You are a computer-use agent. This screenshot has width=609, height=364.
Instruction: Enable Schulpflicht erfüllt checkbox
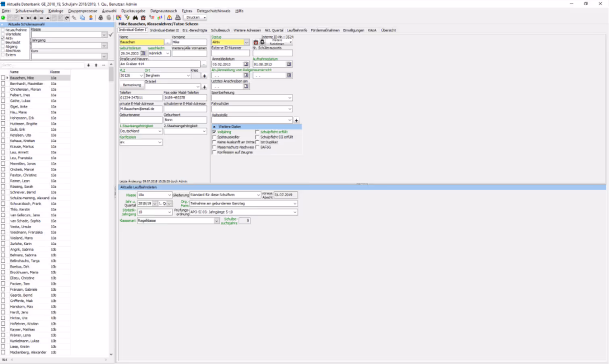[257, 132]
